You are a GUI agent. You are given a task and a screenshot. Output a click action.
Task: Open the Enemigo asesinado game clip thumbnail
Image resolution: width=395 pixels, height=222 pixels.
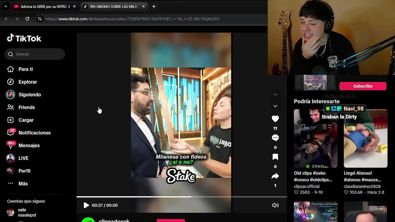coord(316,212)
